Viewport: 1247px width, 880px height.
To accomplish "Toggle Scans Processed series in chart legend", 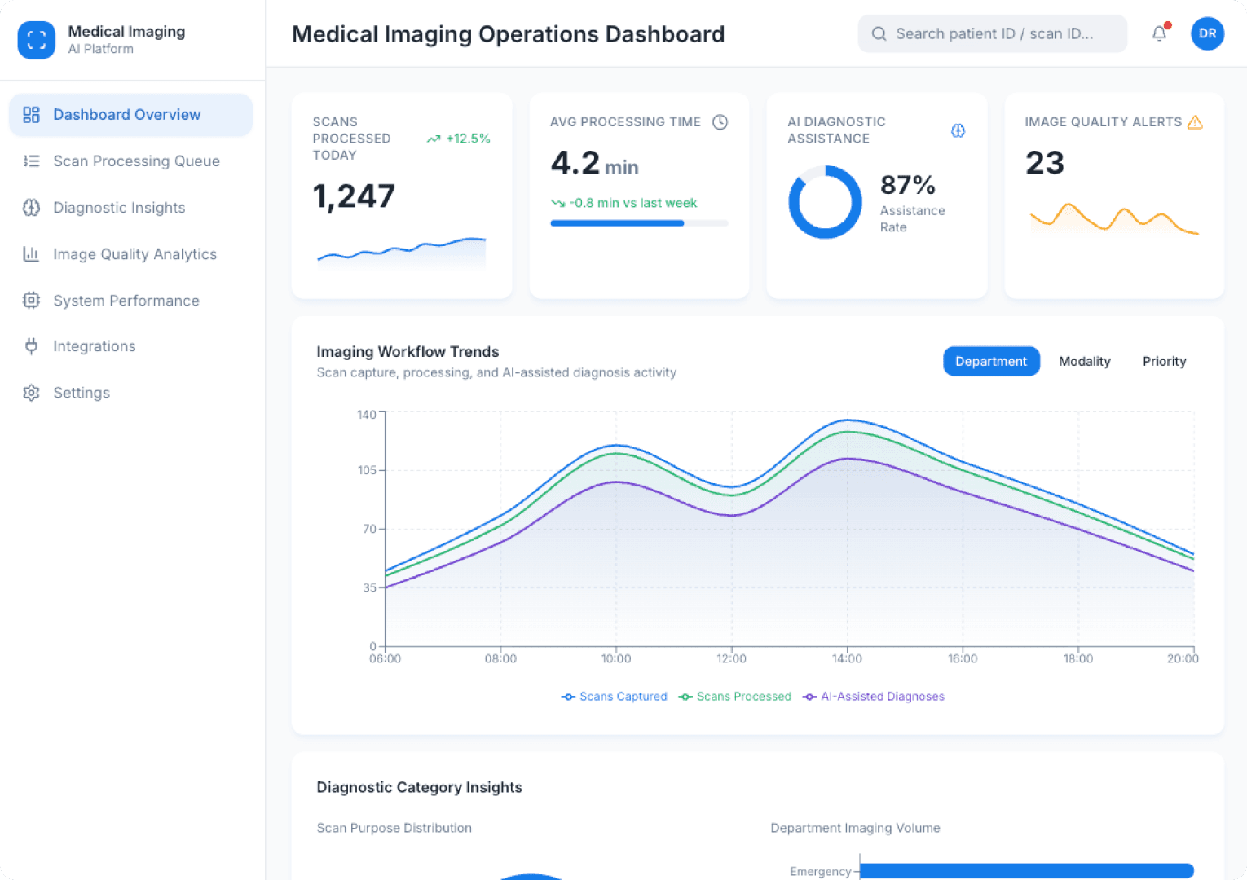I will (735, 697).
